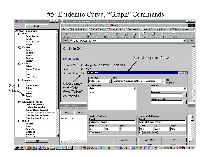This screenshot has height=157, width=210.
Task: Select the Tables command under Statistics
Action: click(29, 88)
